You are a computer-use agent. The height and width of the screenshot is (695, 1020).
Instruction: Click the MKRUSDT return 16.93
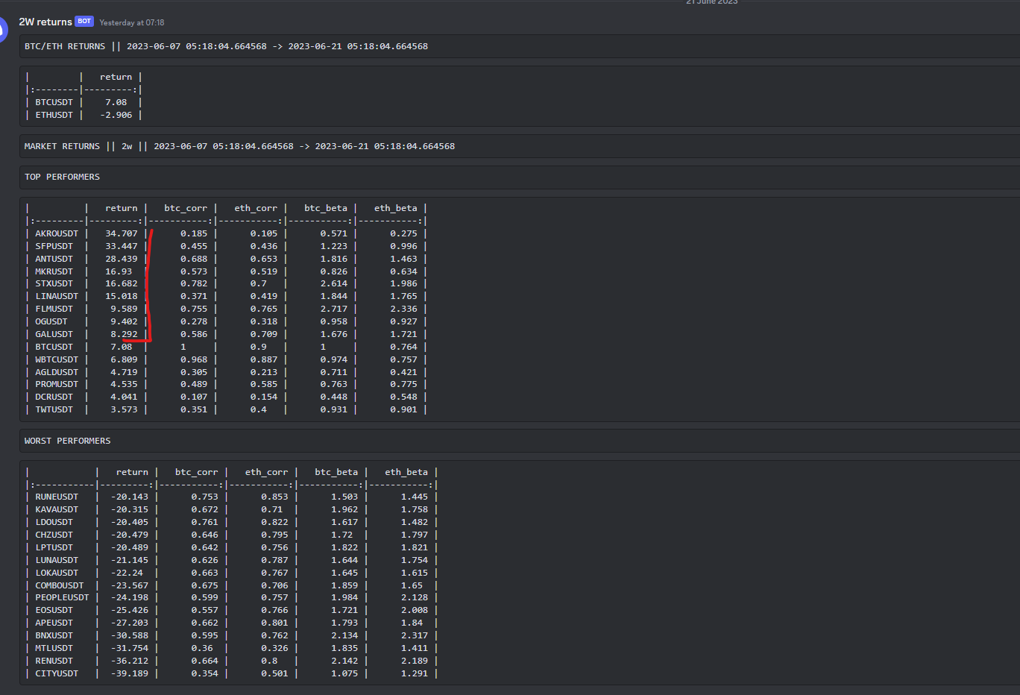[x=119, y=271]
